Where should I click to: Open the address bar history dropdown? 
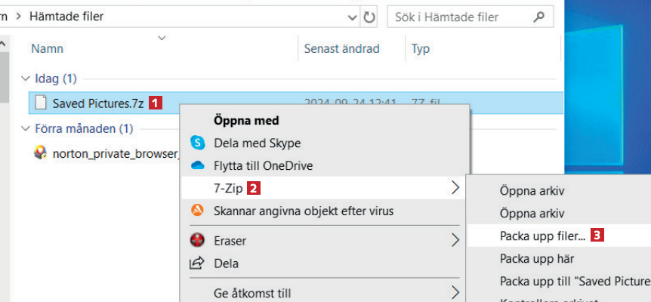click(352, 16)
